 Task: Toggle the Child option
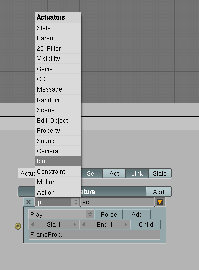tap(146, 225)
